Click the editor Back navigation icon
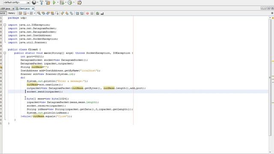Viewport: 274px width, 154px height. [x=25, y=13]
